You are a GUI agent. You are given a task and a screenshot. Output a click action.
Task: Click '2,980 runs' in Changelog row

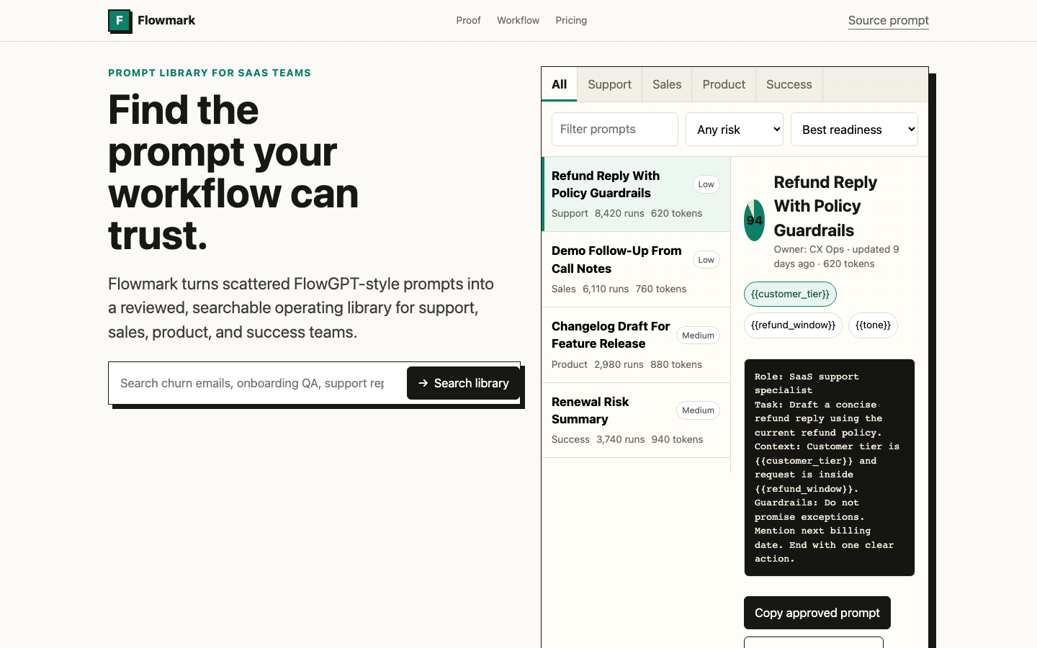pyautogui.click(x=619, y=364)
